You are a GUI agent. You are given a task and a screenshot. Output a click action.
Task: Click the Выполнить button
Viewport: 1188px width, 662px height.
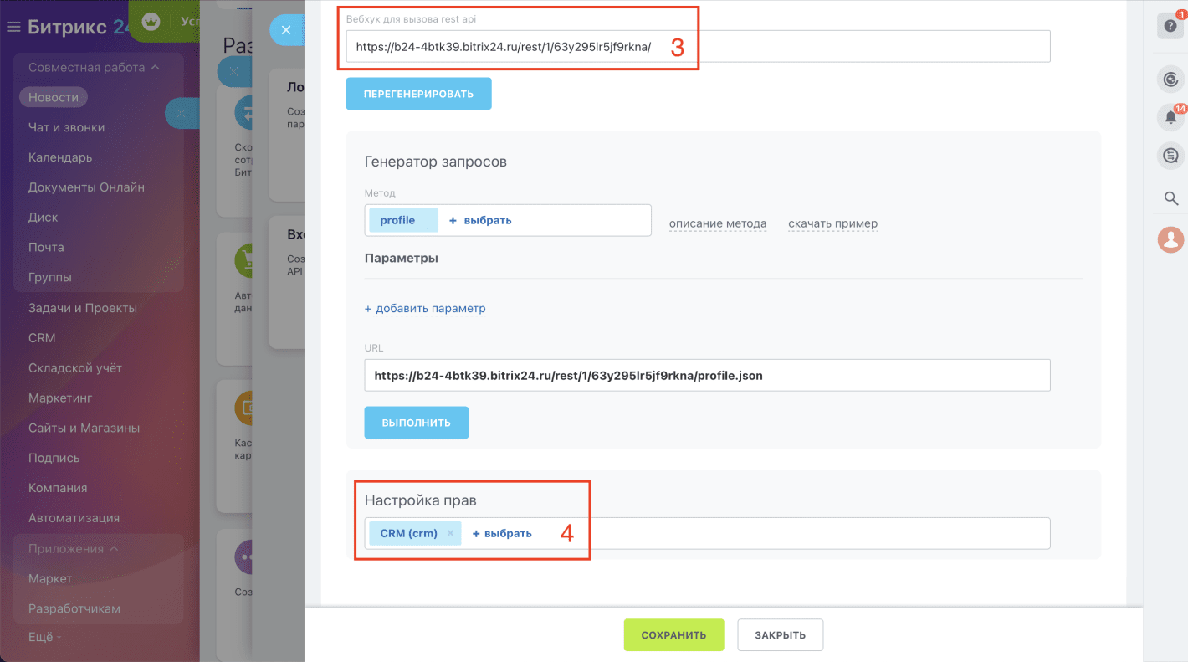pyautogui.click(x=416, y=423)
